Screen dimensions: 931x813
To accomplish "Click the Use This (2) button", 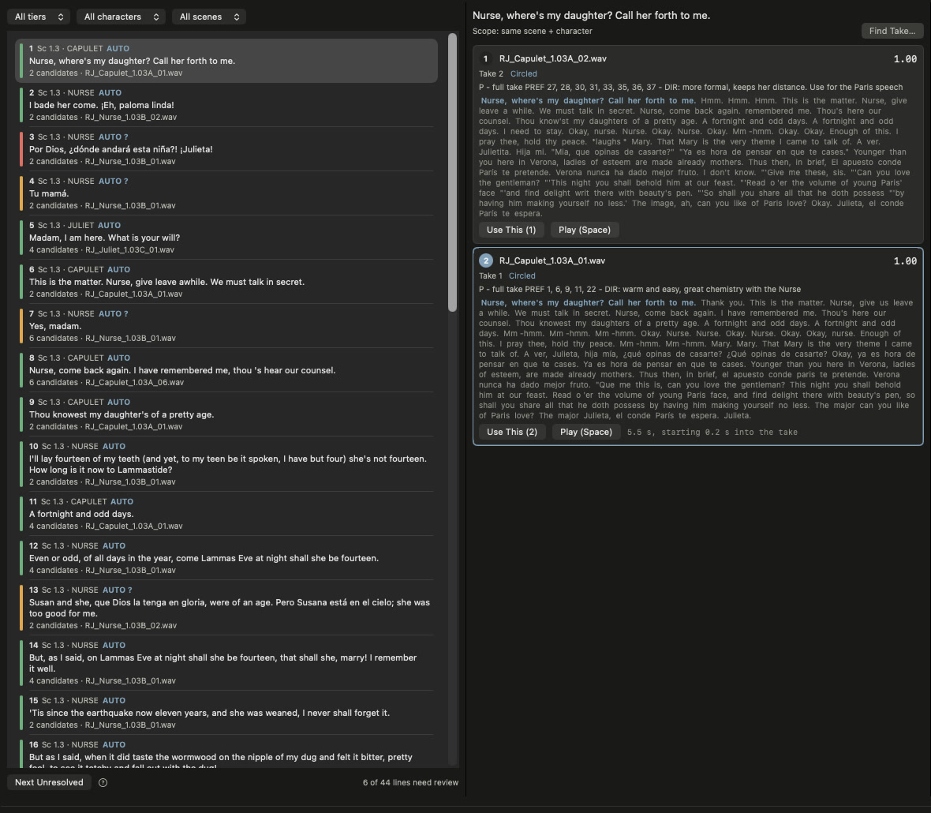I will pos(512,432).
